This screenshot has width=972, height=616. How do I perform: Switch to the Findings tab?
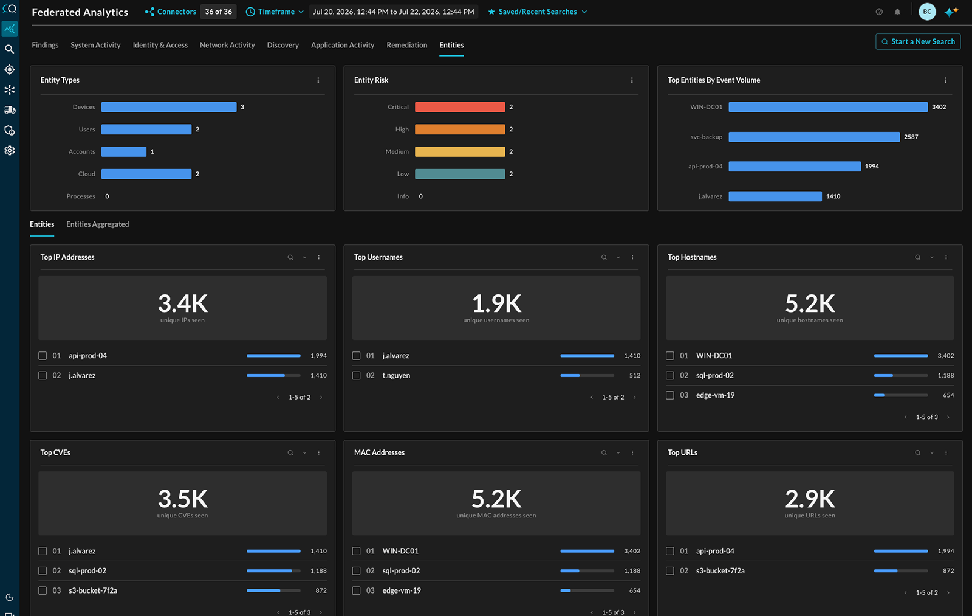[45, 45]
